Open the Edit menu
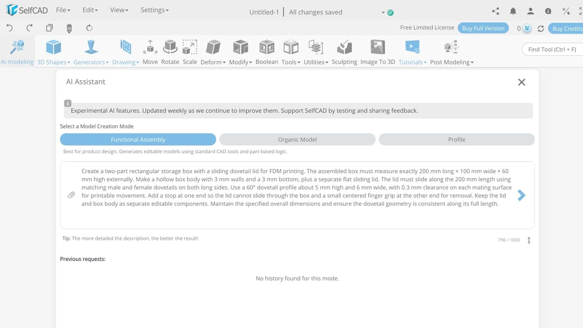The height and width of the screenshot is (328, 583). pyautogui.click(x=90, y=10)
